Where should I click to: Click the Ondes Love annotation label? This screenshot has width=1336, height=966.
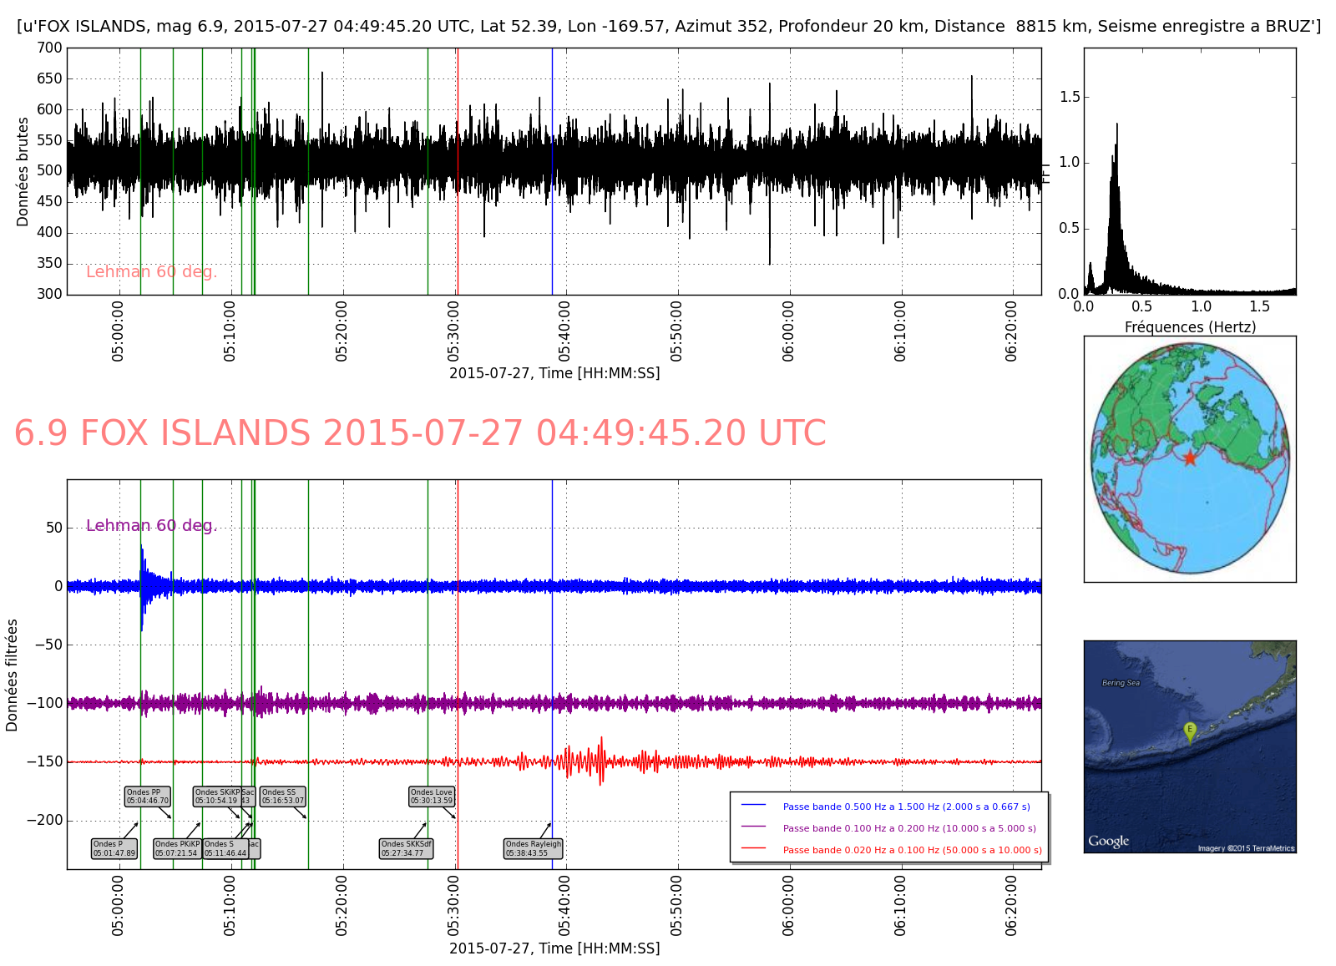pos(432,797)
